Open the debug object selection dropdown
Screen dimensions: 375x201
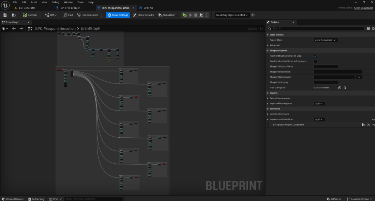pos(232,15)
